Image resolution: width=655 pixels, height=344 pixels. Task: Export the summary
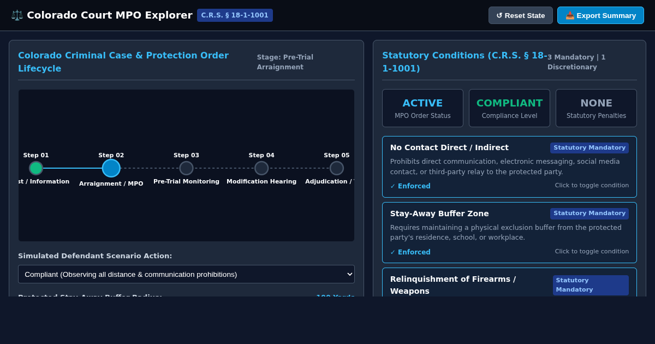(600, 15)
